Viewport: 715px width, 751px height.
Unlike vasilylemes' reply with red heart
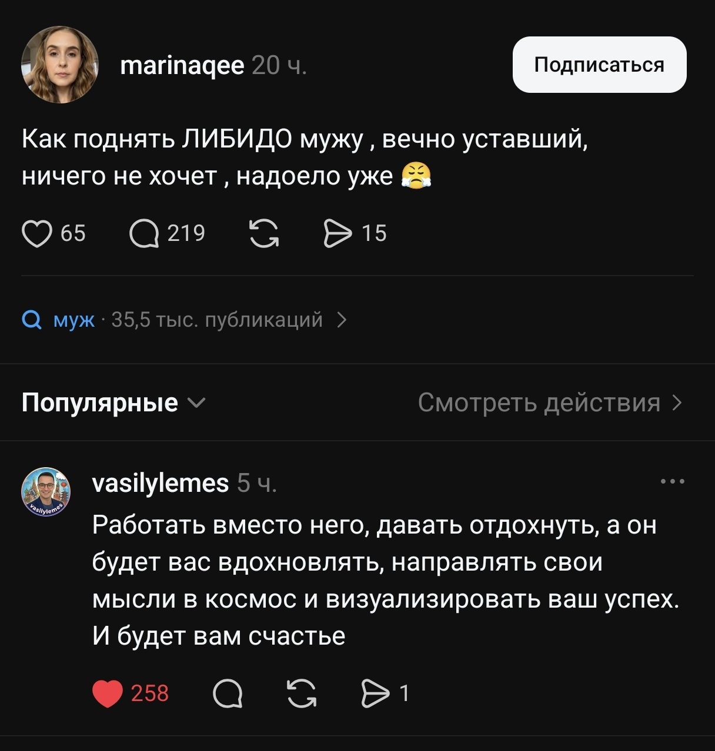(108, 693)
